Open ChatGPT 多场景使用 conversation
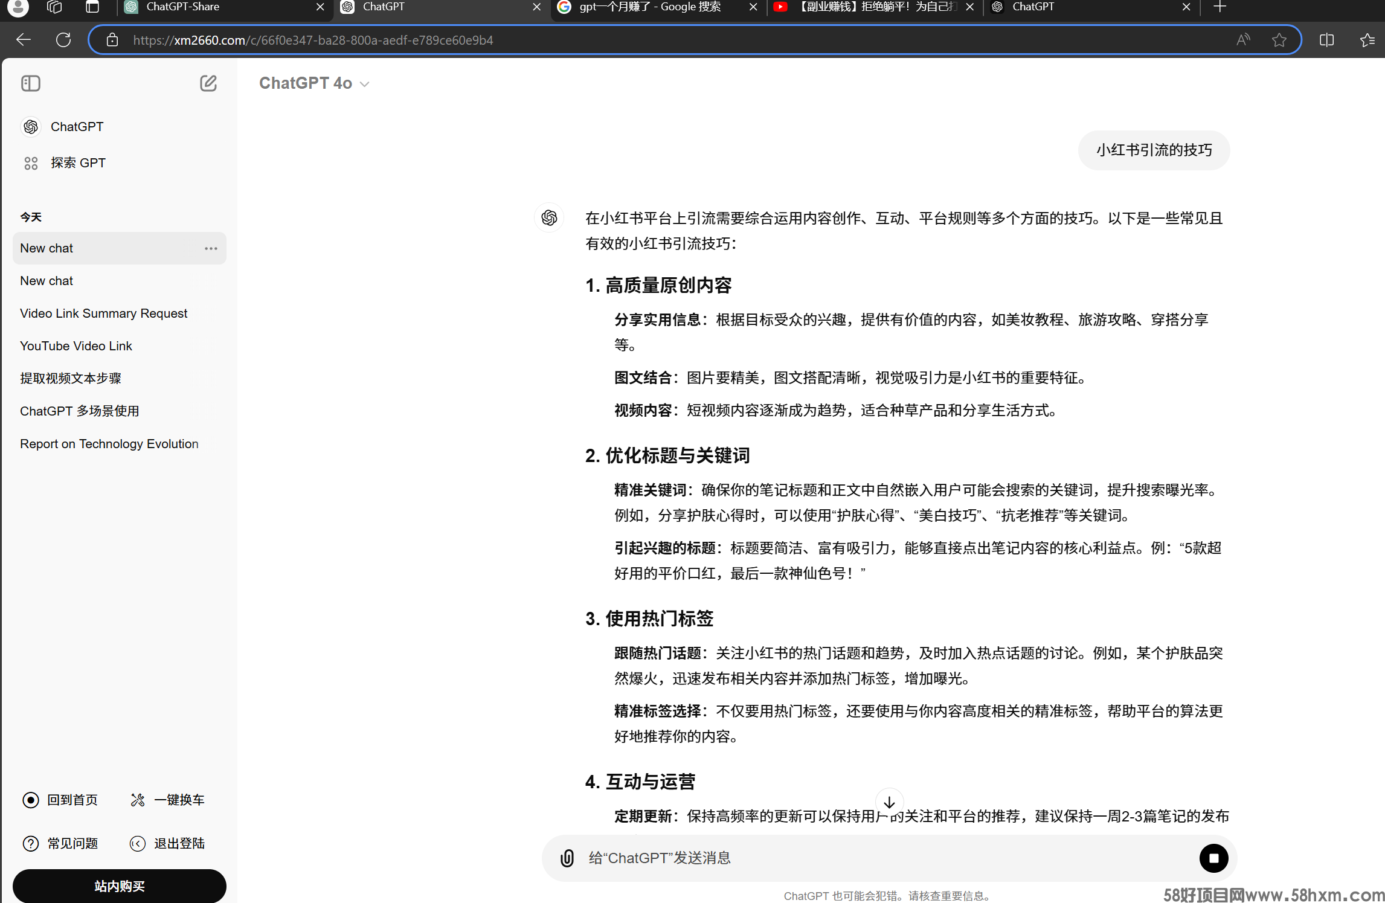 120,411
